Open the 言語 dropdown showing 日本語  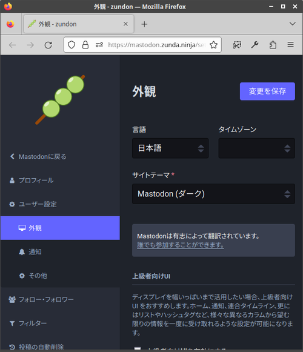(x=170, y=148)
